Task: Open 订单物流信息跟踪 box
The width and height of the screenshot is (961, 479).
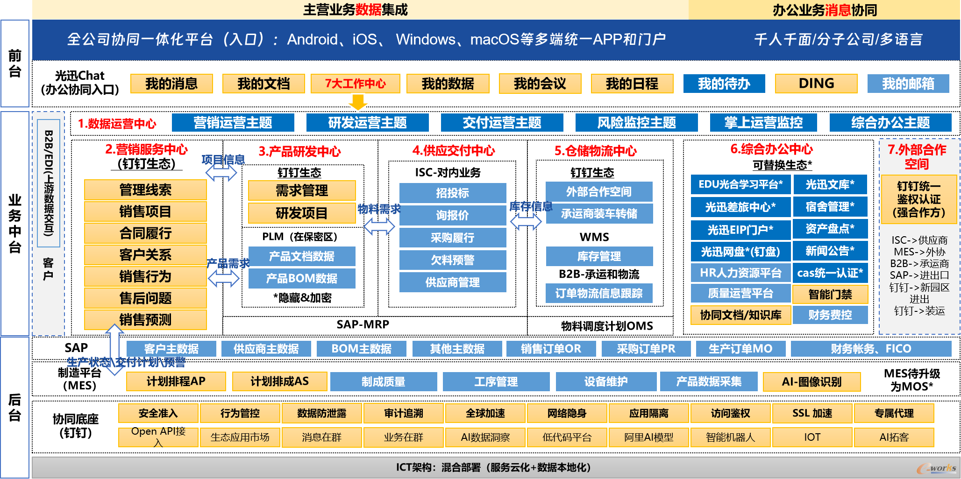Action: [599, 293]
